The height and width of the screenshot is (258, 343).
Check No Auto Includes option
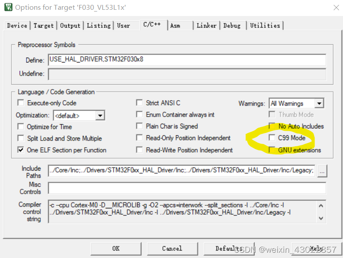[272, 126]
